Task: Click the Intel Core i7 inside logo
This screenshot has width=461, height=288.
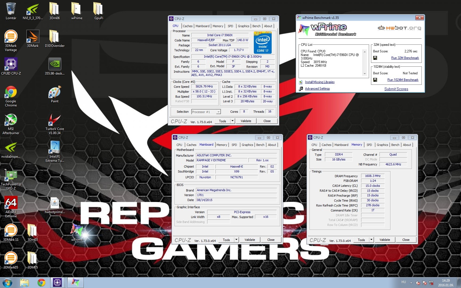Action: (263, 43)
